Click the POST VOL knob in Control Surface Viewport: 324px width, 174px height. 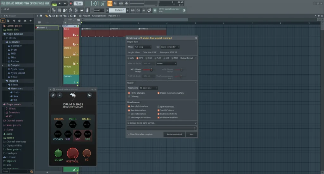pyautogui.click(x=72, y=153)
